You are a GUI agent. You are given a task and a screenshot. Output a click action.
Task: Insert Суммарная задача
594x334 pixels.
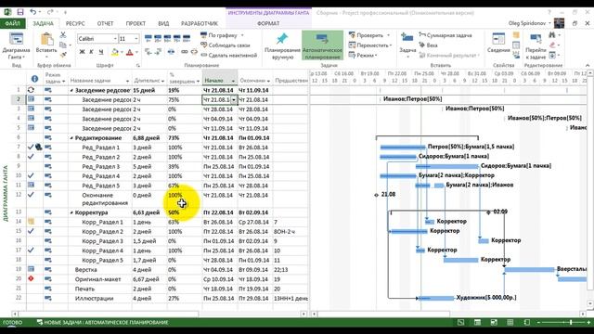pyautogui.click(x=445, y=35)
